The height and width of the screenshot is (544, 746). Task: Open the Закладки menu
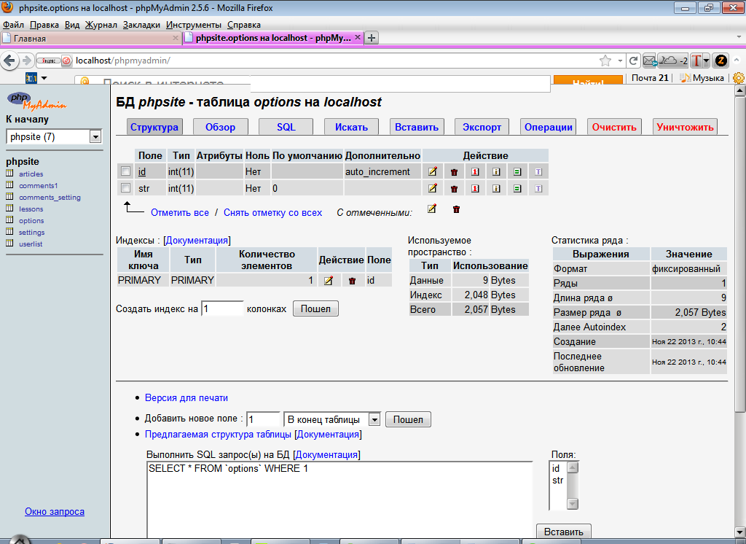141,25
